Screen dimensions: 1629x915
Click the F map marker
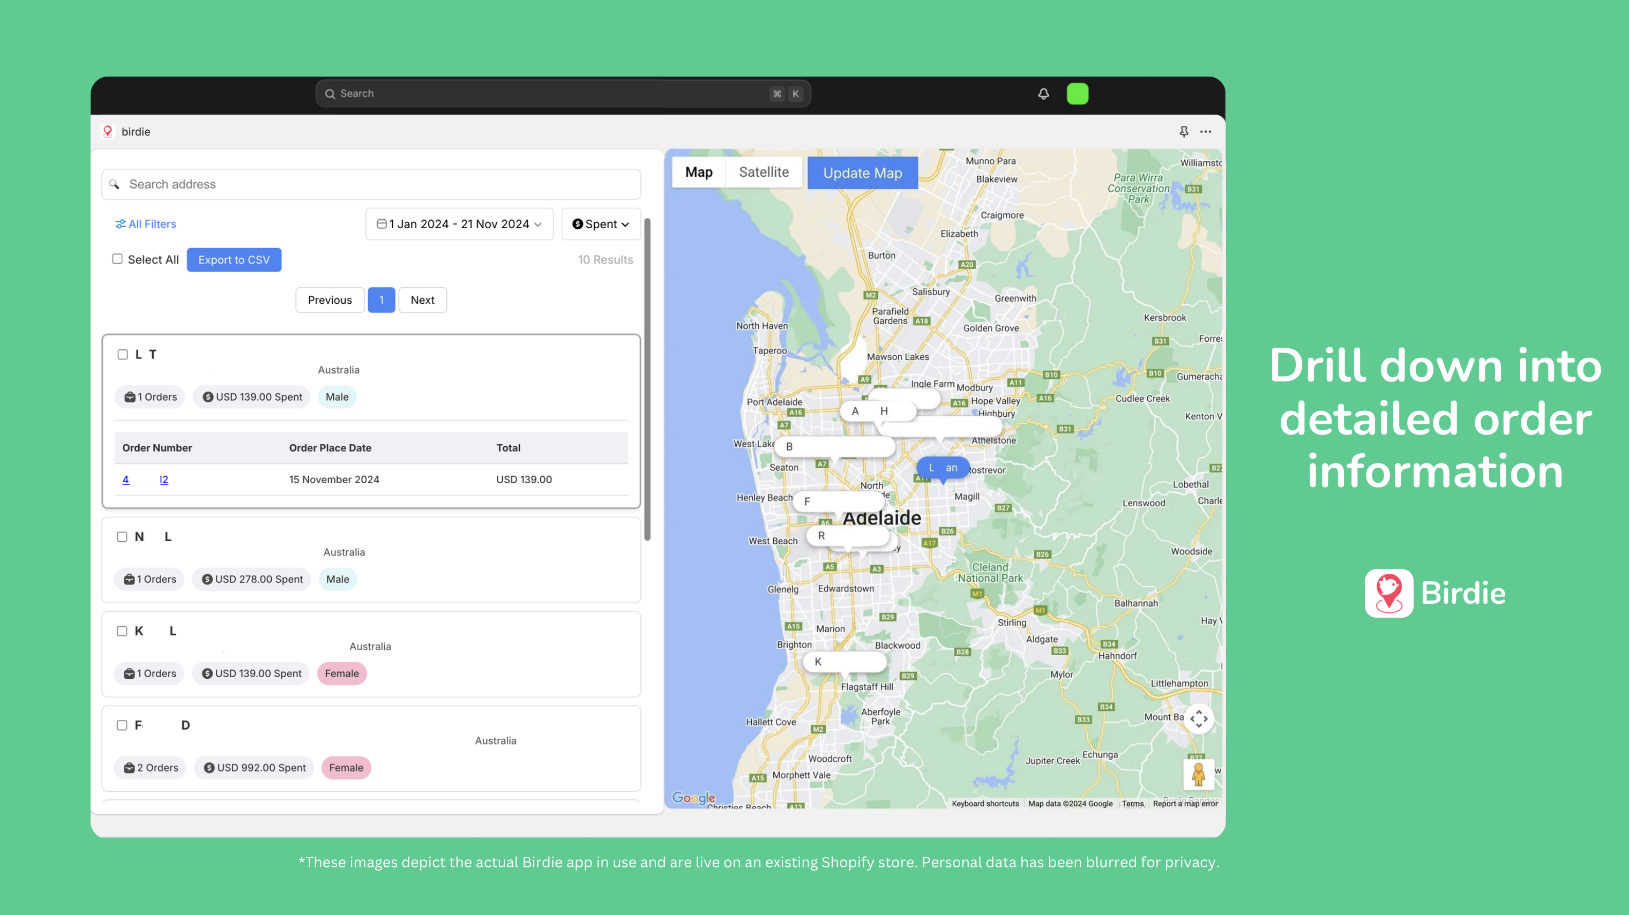tap(839, 501)
